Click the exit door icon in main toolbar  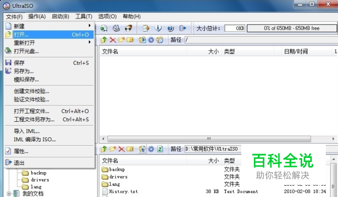coord(183,28)
